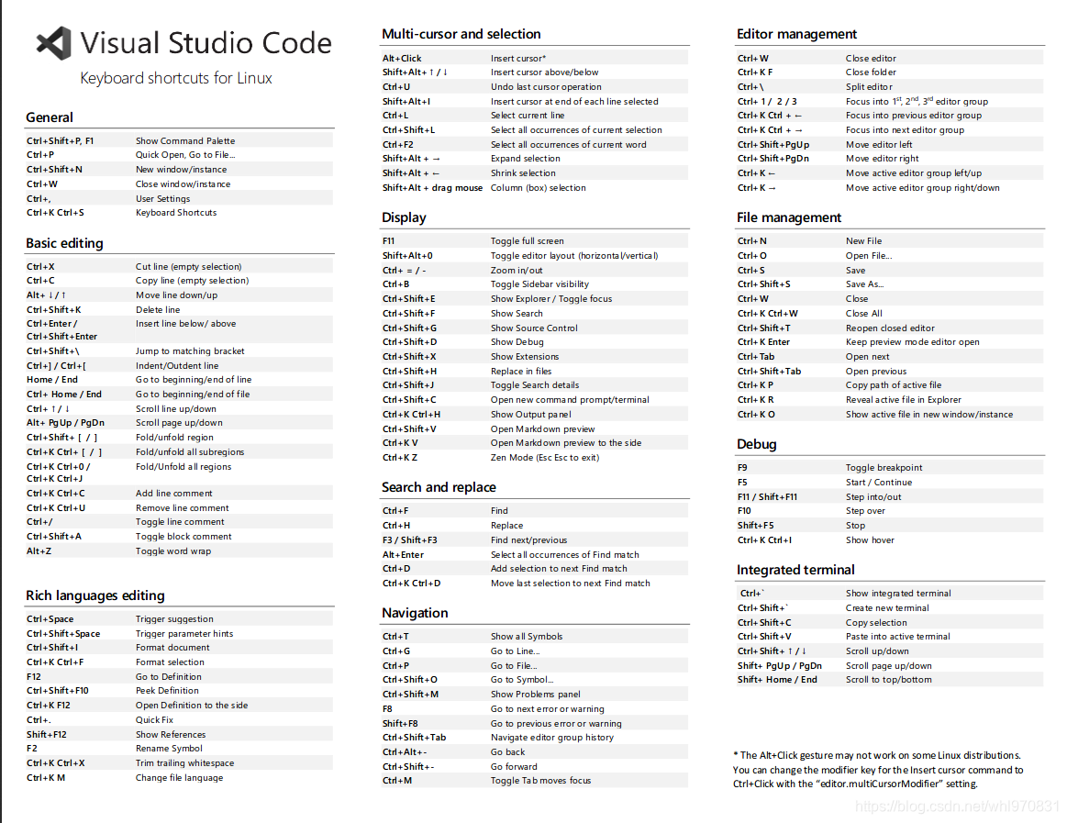Click 'Indent/Outdent line' text
1067x823 pixels.
(177, 365)
